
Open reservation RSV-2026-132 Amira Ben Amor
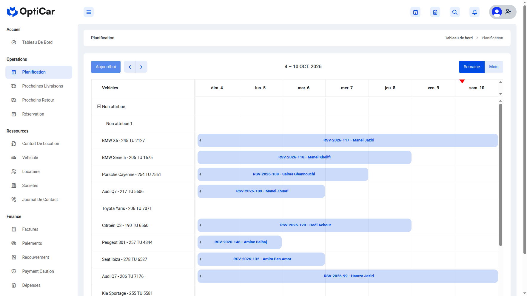tap(261, 259)
